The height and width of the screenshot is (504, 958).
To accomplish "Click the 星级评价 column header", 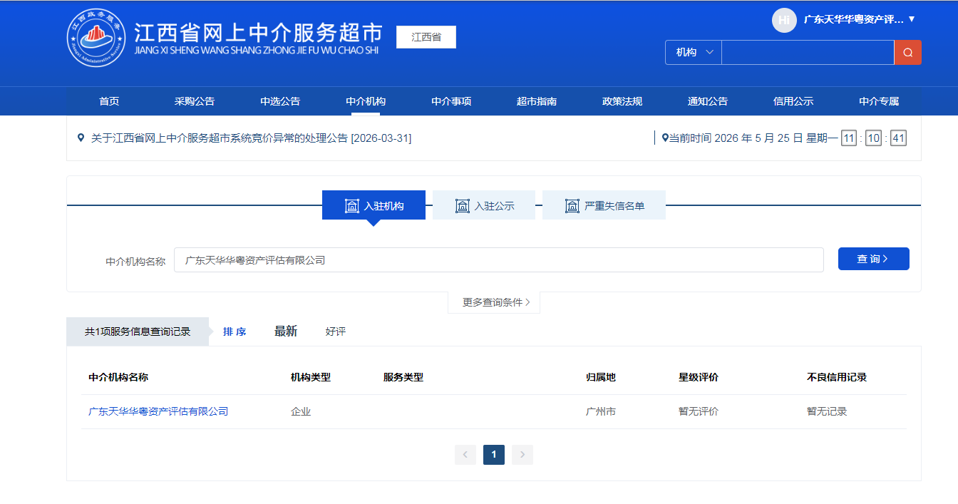I will [x=699, y=377].
